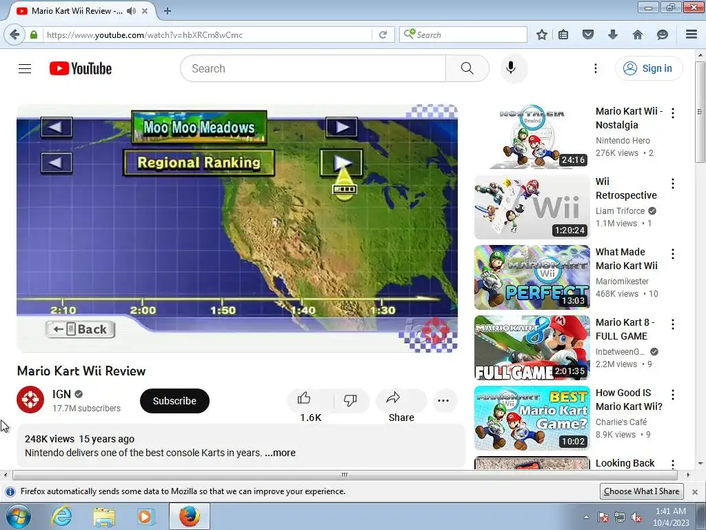This screenshot has height=530, width=706.
Task: Like the video with thumbs up
Action: (x=310, y=400)
